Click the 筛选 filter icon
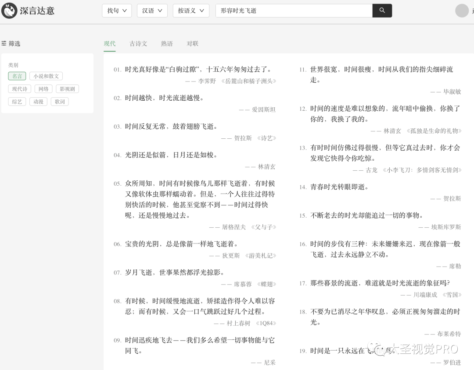 pyautogui.click(x=4, y=43)
